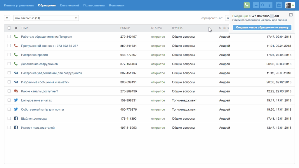Toggle the select-all checkbox in table header
This screenshot has width=299, height=168.
click(9, 28)
